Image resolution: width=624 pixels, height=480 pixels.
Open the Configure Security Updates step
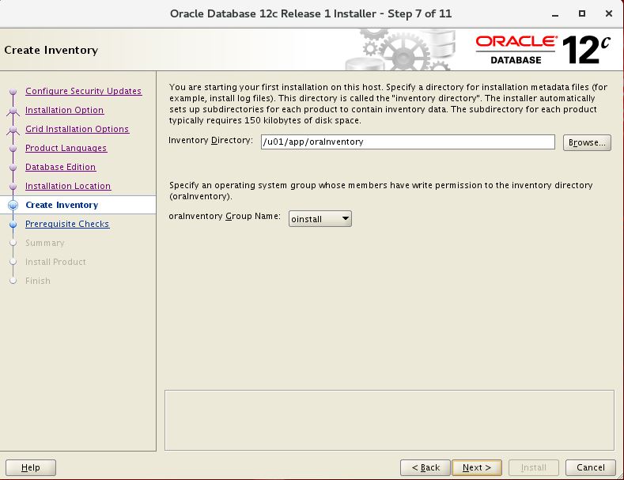83,91
